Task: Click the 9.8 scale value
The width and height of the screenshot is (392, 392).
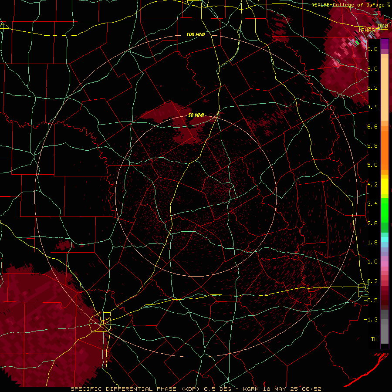Action: tap(372, 49)
